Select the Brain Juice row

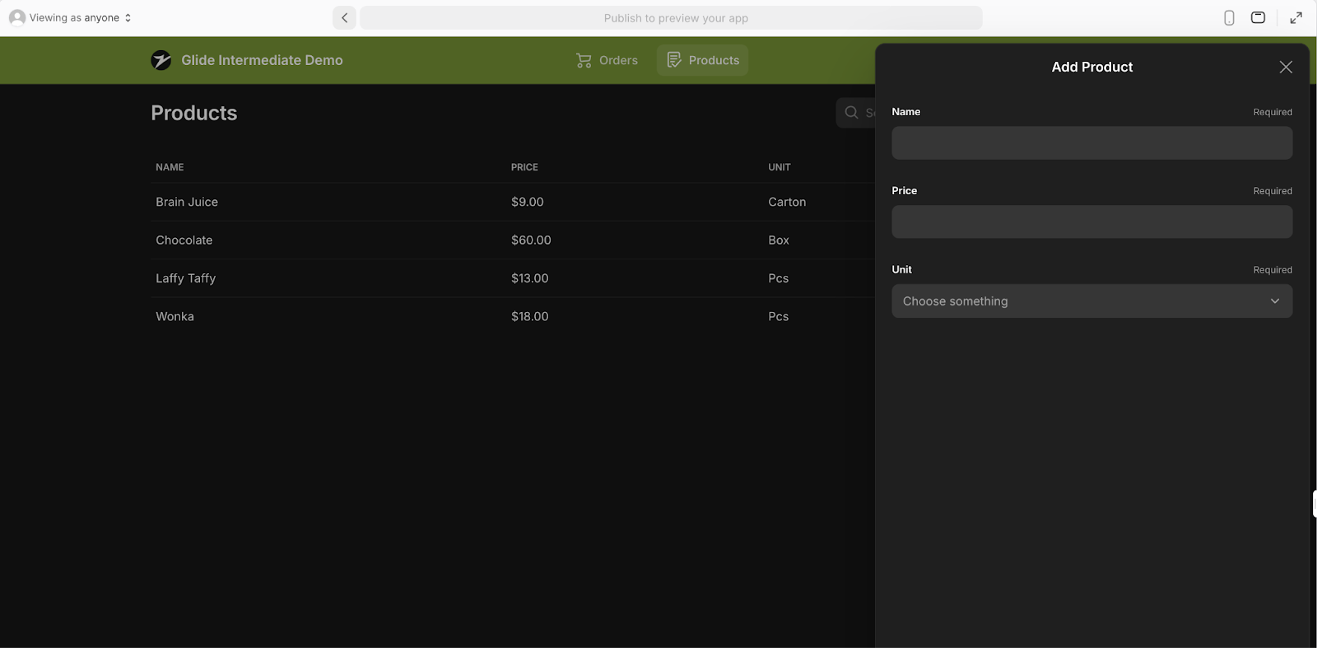click(x=513, y=202)
